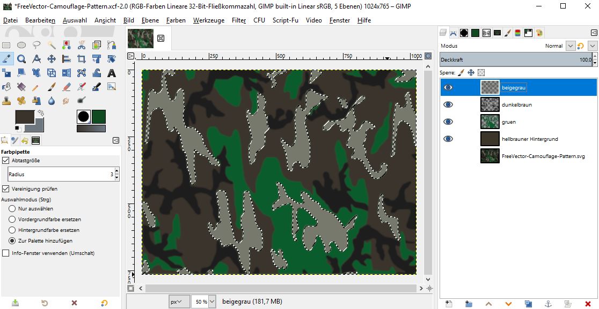599x309 pixels.
Task: Select the Crop tool
Action: (x=82, y=59)
